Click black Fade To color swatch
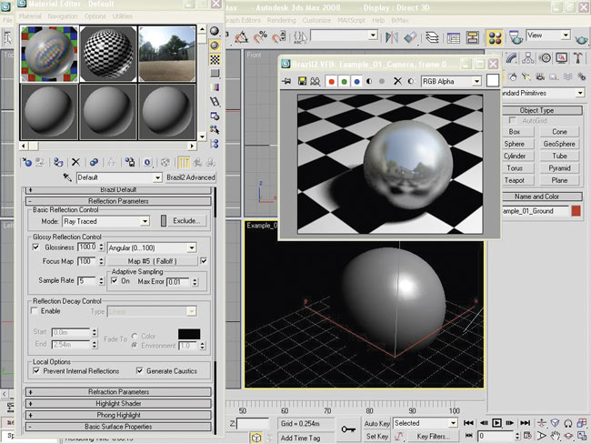The height and width of the screenshot is (444, 591). pyautogui.click(x=189, y=334)
